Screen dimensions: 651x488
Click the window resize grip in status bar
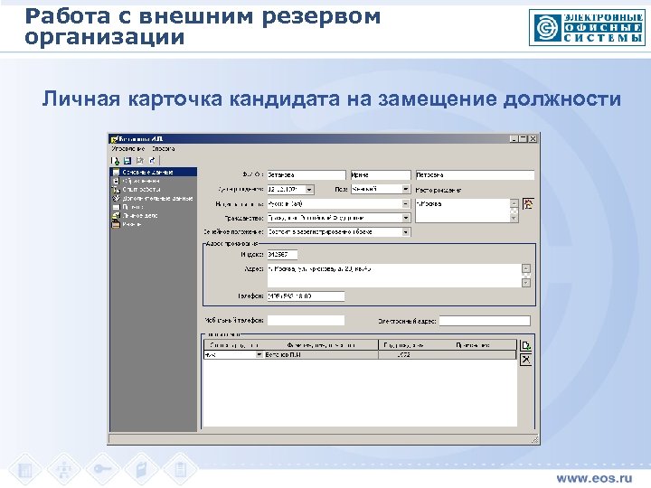click(535, 439)
